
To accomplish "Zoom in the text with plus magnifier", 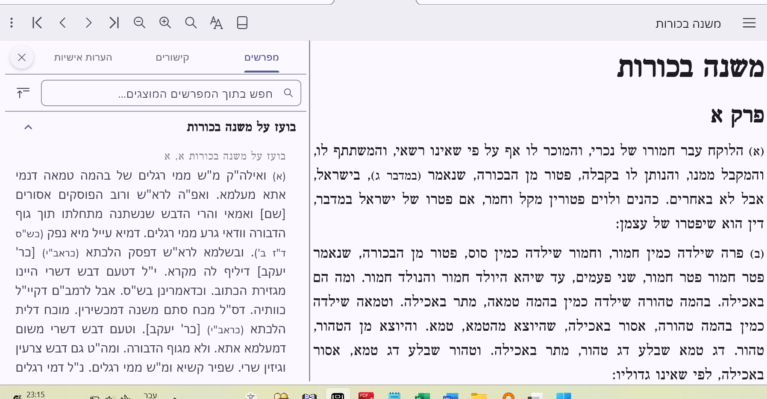I will coord(165,23).
